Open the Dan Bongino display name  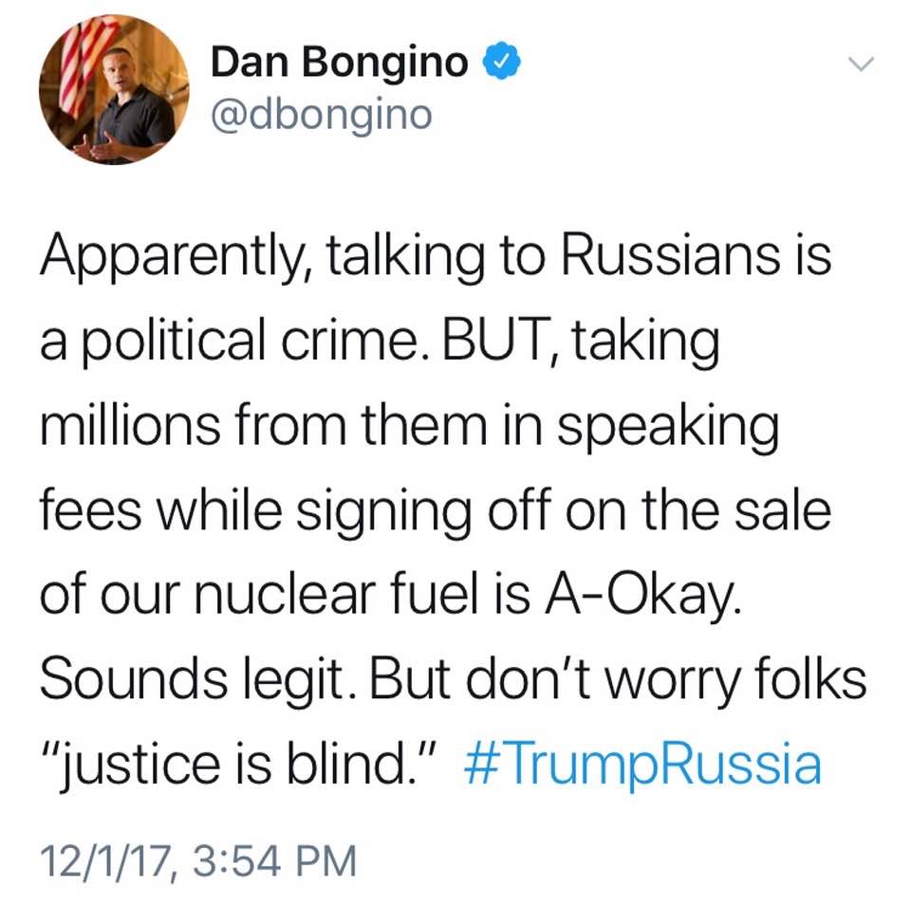(x=339, y=63)
